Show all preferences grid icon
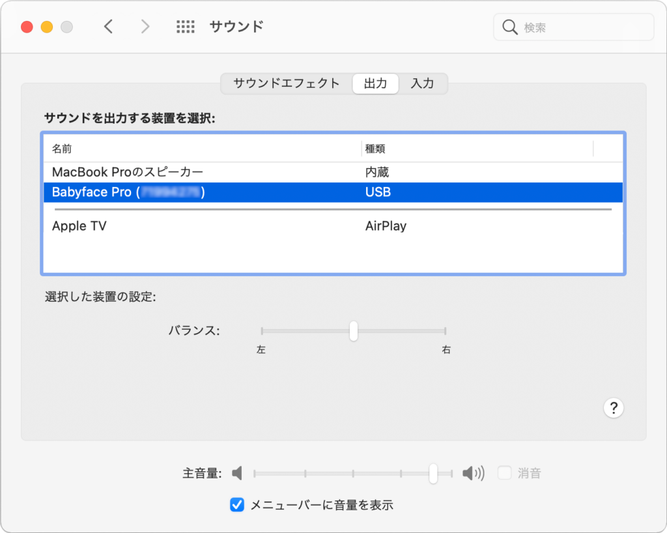The height and width of the screenshot is (533, 667). point(186,27)
